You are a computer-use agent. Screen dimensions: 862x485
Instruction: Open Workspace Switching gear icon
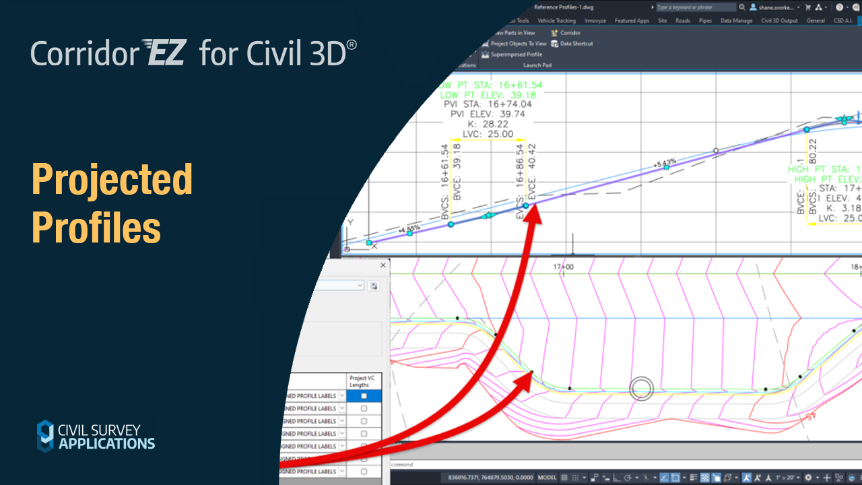click(x=808, y=478)
